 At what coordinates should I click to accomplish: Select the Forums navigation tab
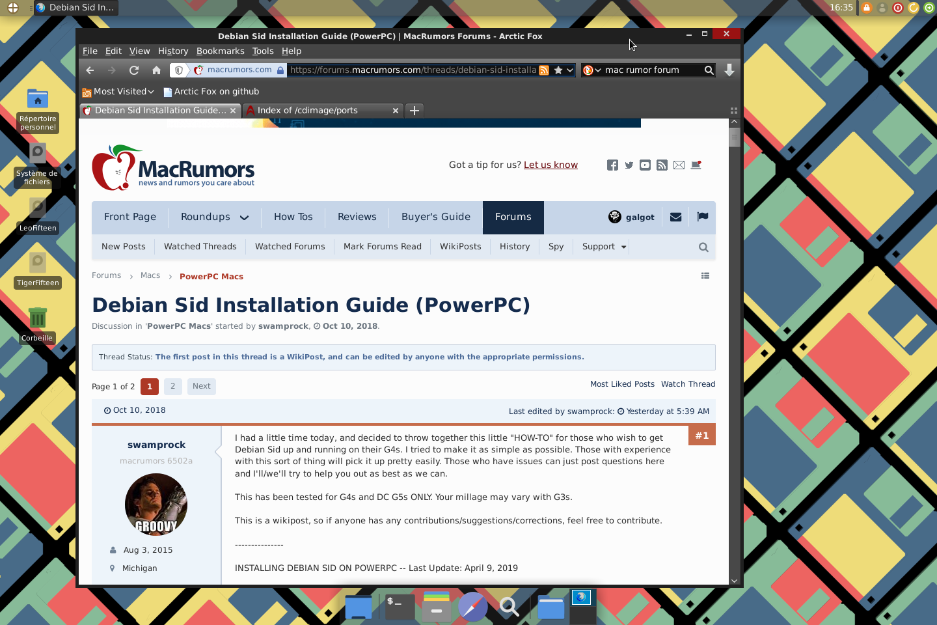tap(513, 217)
